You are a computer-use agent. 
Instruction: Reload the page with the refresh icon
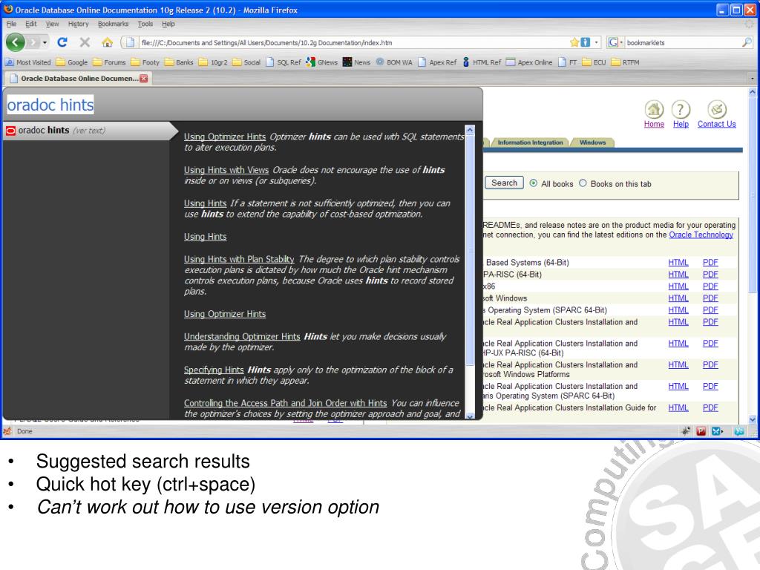pos(62,42)
